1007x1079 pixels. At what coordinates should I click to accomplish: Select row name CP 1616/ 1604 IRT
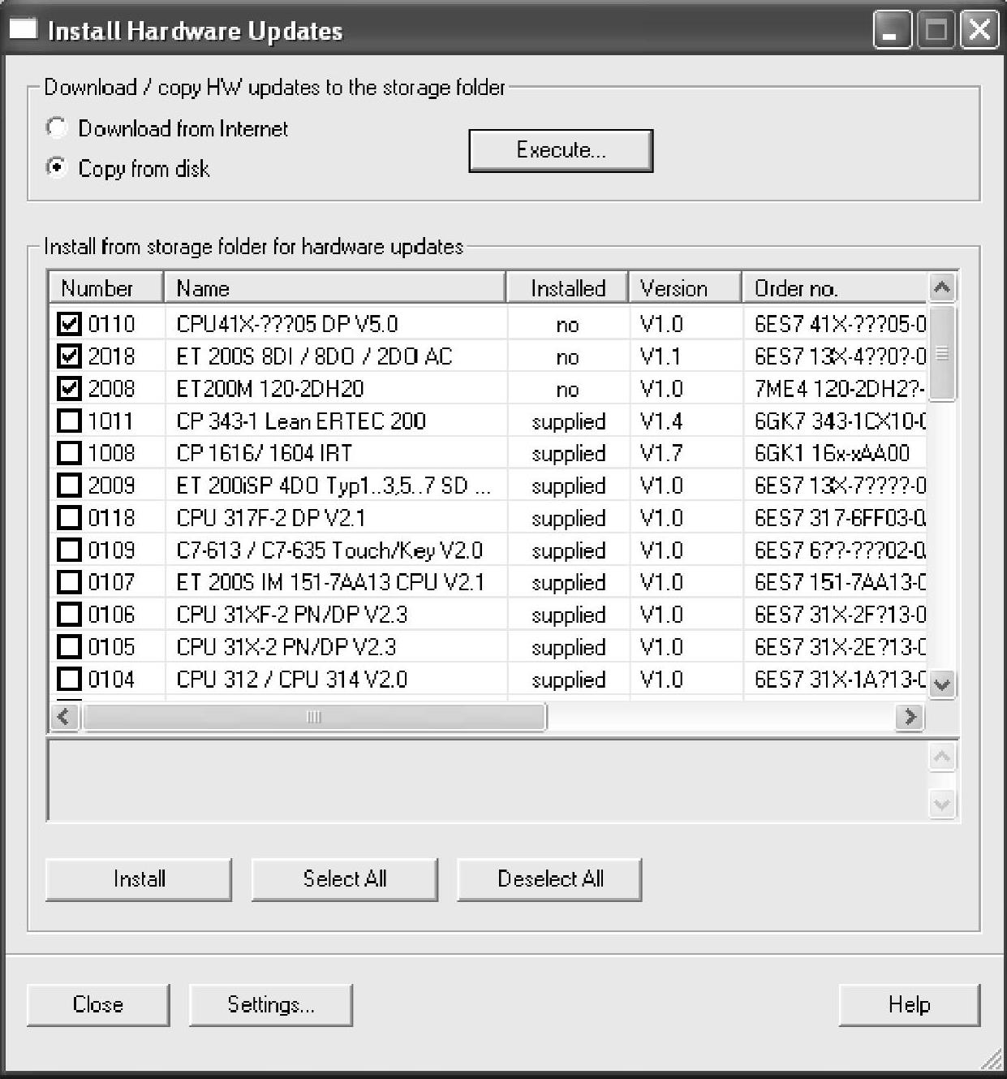(265, 453)
